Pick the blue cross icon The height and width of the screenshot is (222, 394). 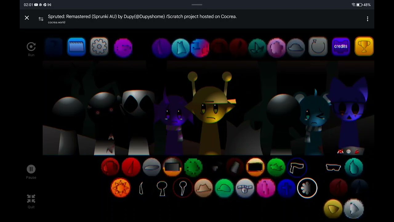pos(287,188)
